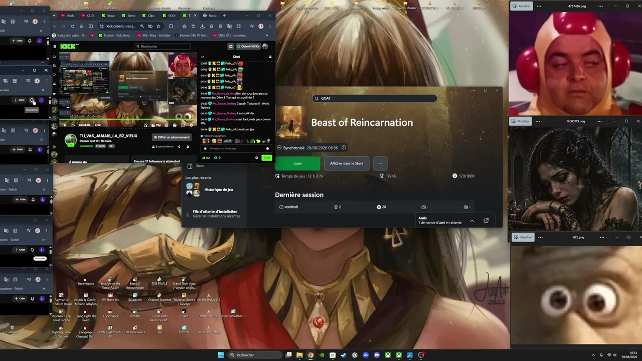Screen dimensions: 642x361
Task: Expand the Amis friends panel chevron
Action: [x=472, y=221]
